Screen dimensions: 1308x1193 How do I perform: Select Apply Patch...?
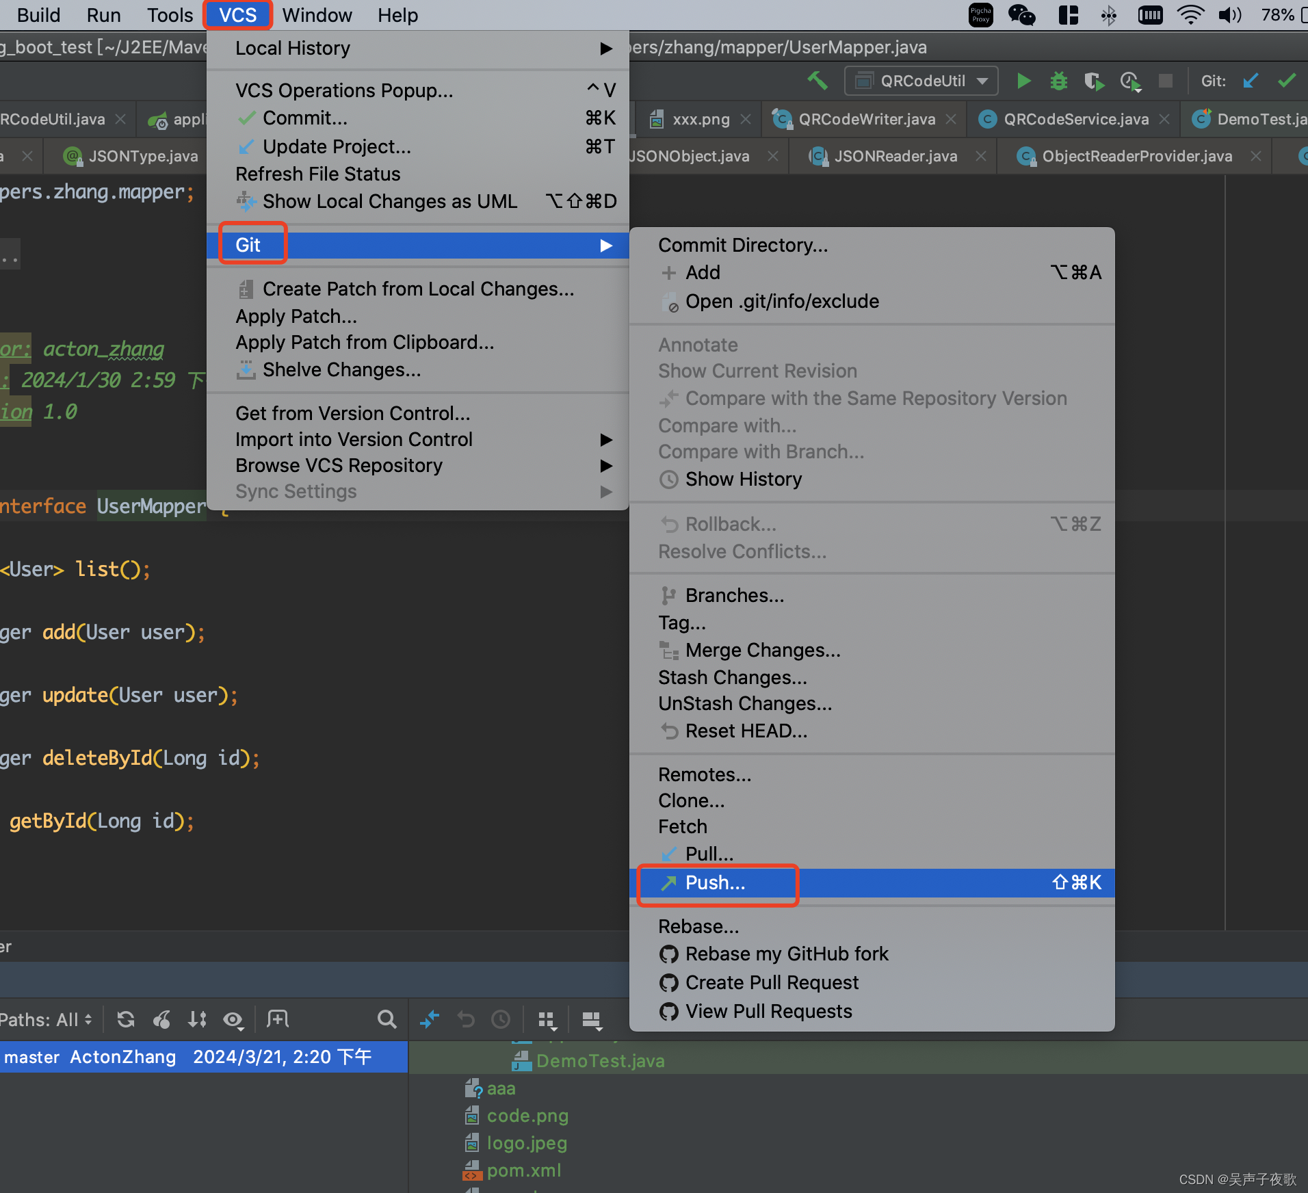click(417, 316)
